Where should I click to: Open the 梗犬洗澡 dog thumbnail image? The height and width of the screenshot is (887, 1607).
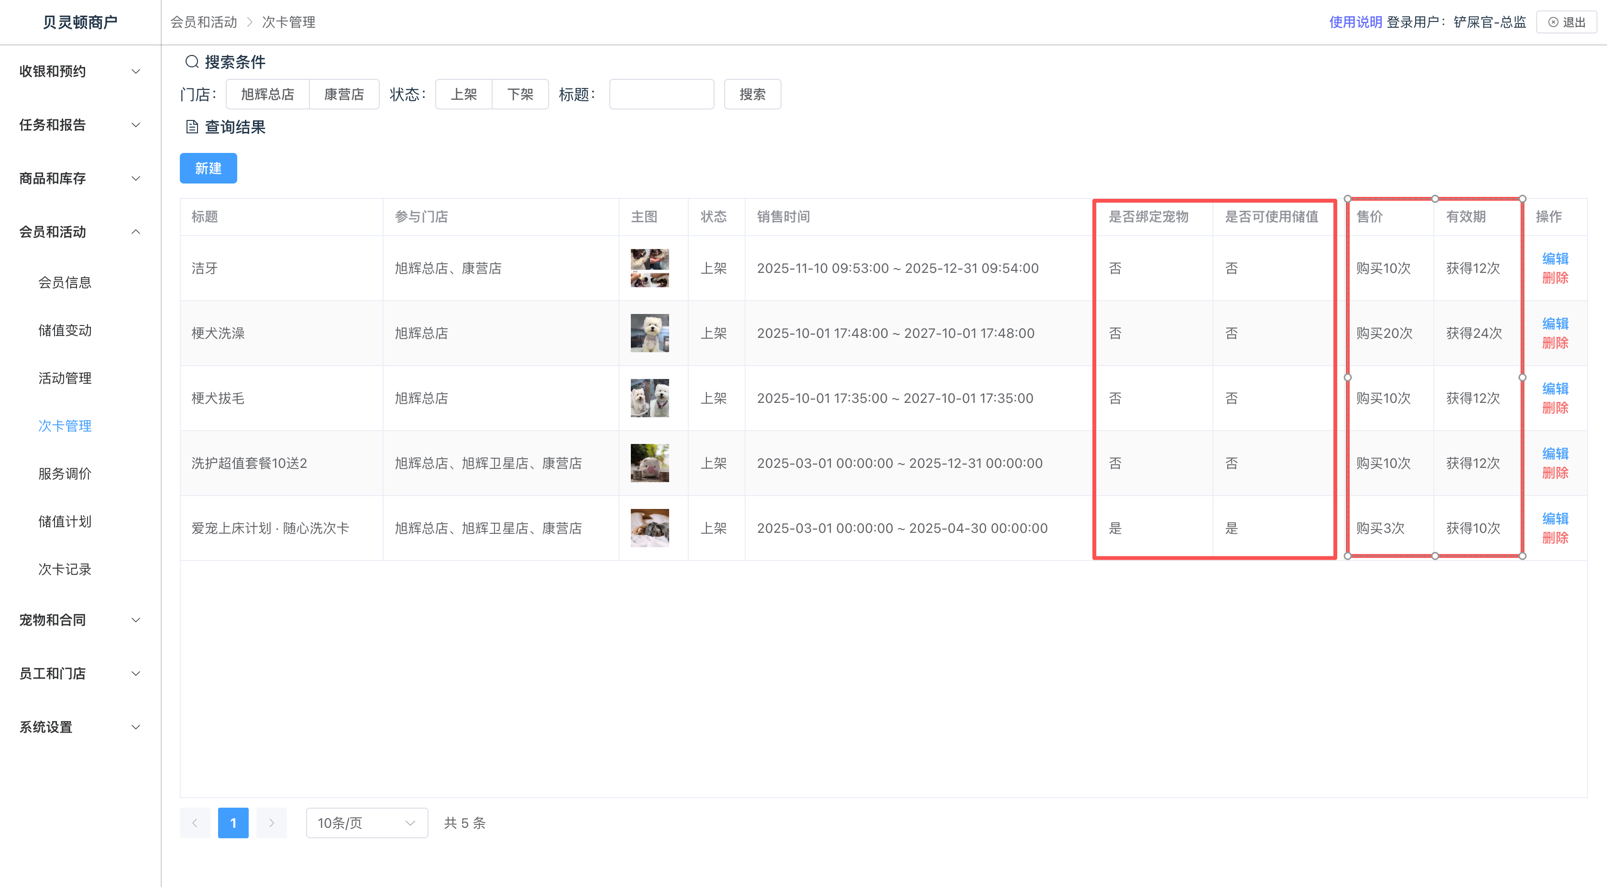pyautogui.click(x=649, y=333)
